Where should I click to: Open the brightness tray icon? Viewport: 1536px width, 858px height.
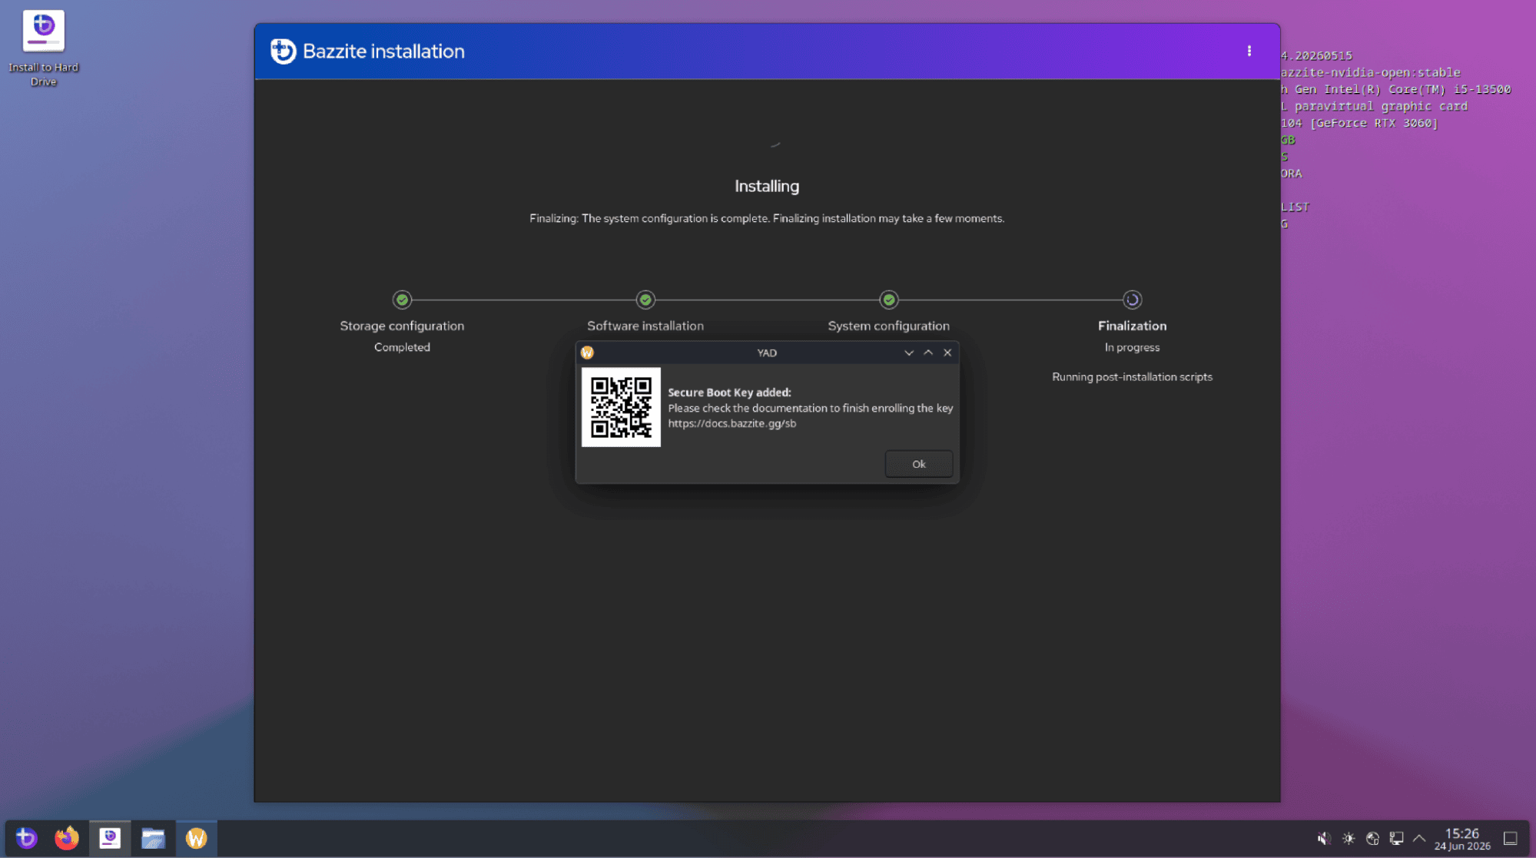(1349, 839)
